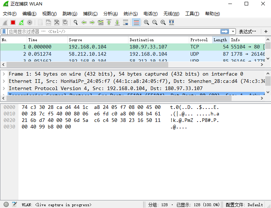The image size is (271, 208).
Task: Apply the display filter arrow button
Action: [225, 31]
